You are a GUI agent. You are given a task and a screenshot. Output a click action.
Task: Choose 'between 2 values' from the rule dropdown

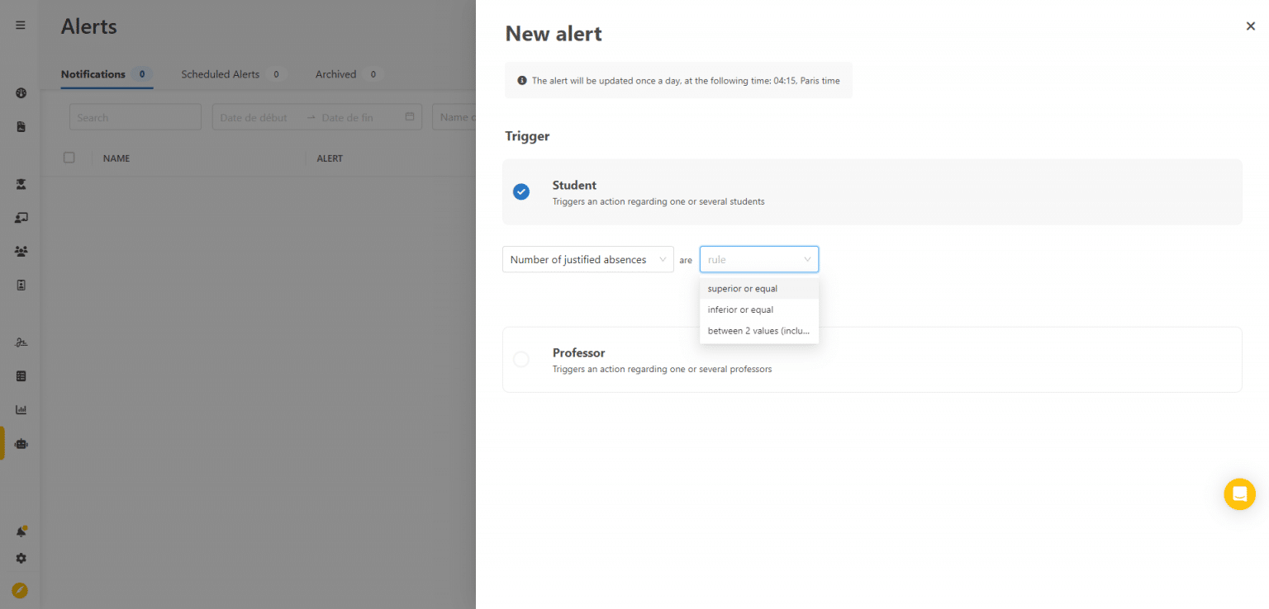click(x=758, y=330)
